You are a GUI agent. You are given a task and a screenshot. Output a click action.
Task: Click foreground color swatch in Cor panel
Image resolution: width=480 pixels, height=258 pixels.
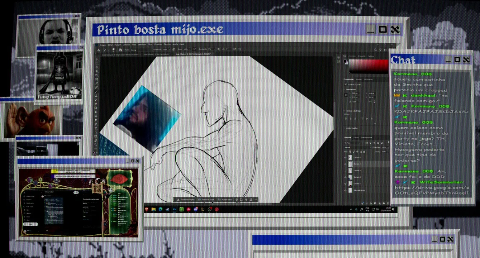coord(345,61)
